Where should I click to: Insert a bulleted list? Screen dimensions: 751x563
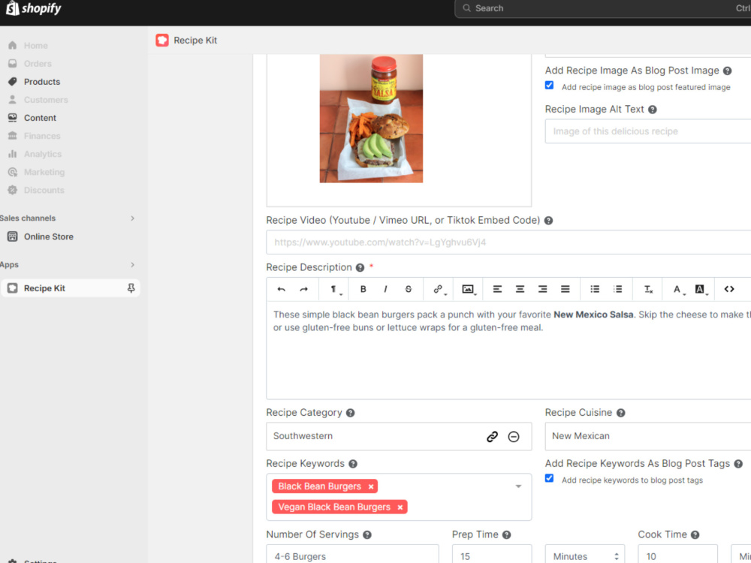click(x=595, y=289)
